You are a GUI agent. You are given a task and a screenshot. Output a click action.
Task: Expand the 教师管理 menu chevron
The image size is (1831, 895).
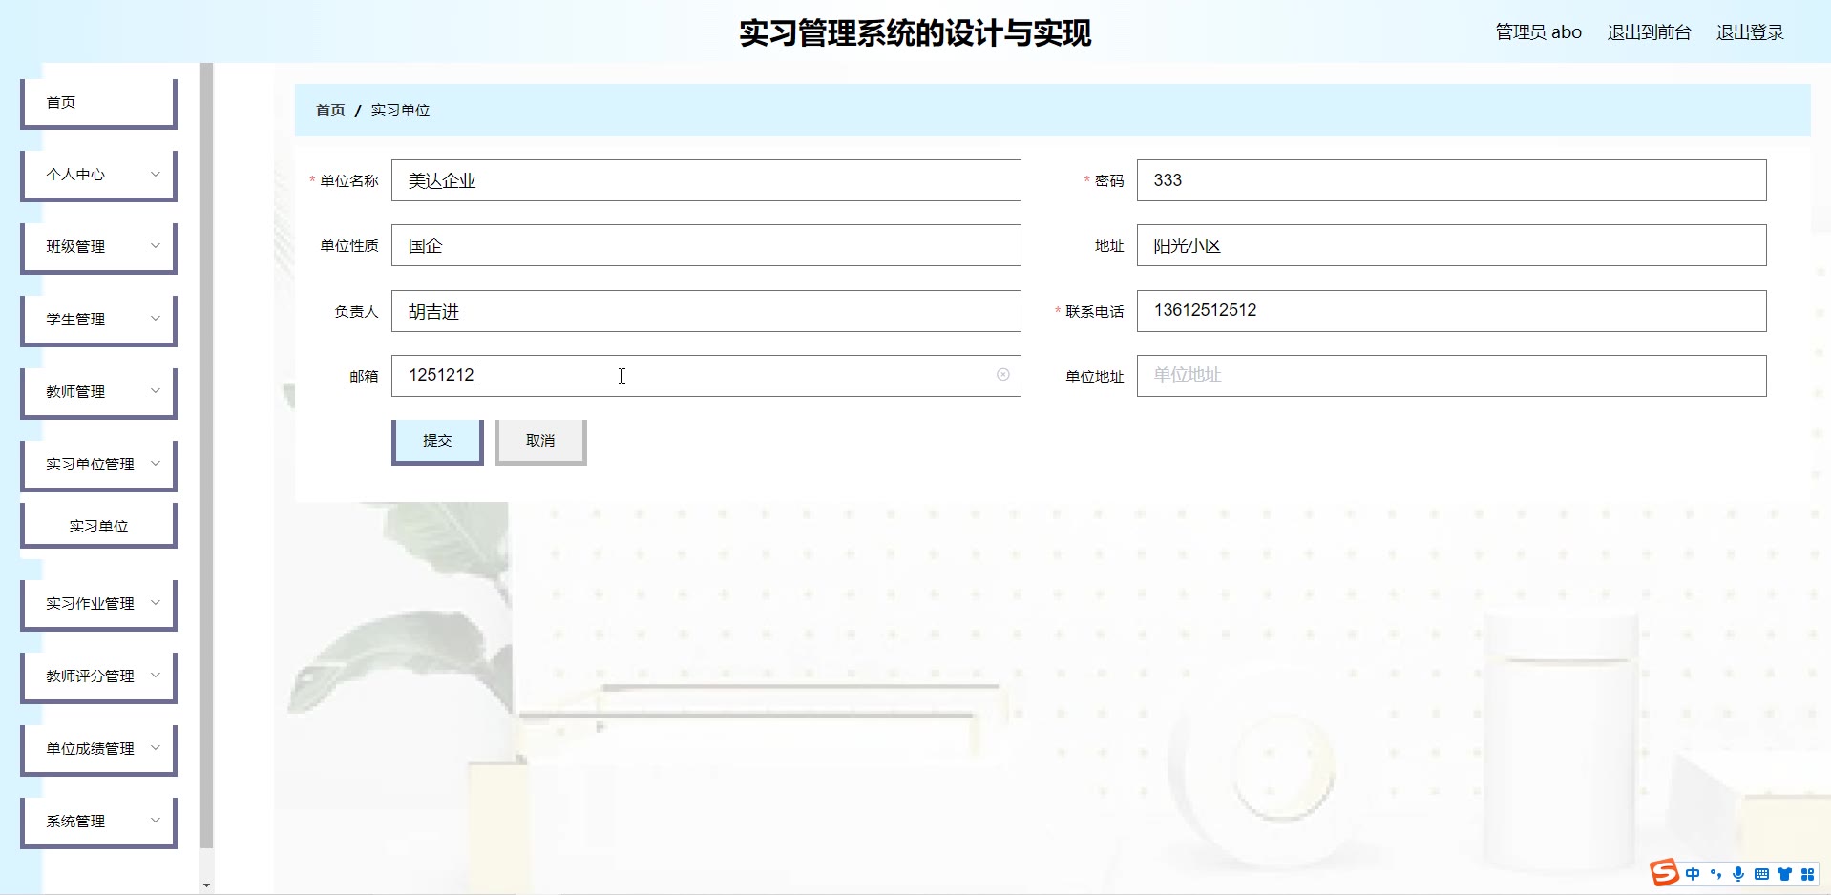coord(156,391)
